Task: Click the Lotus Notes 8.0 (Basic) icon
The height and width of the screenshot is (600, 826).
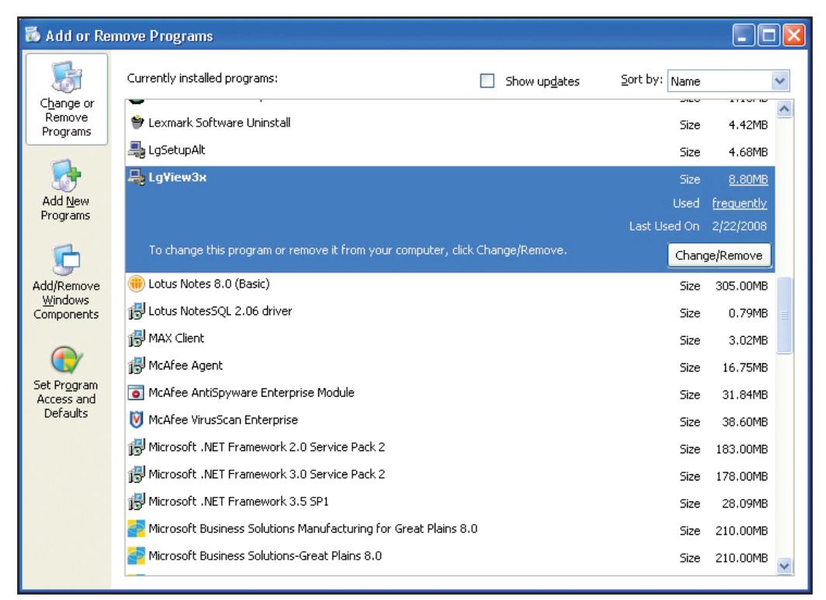Action: pos(137,284)
